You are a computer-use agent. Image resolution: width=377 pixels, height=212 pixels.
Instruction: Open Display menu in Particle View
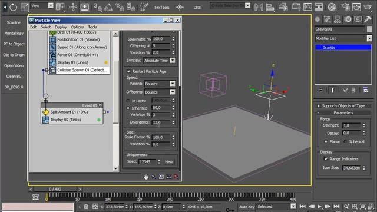click(61, 27)
